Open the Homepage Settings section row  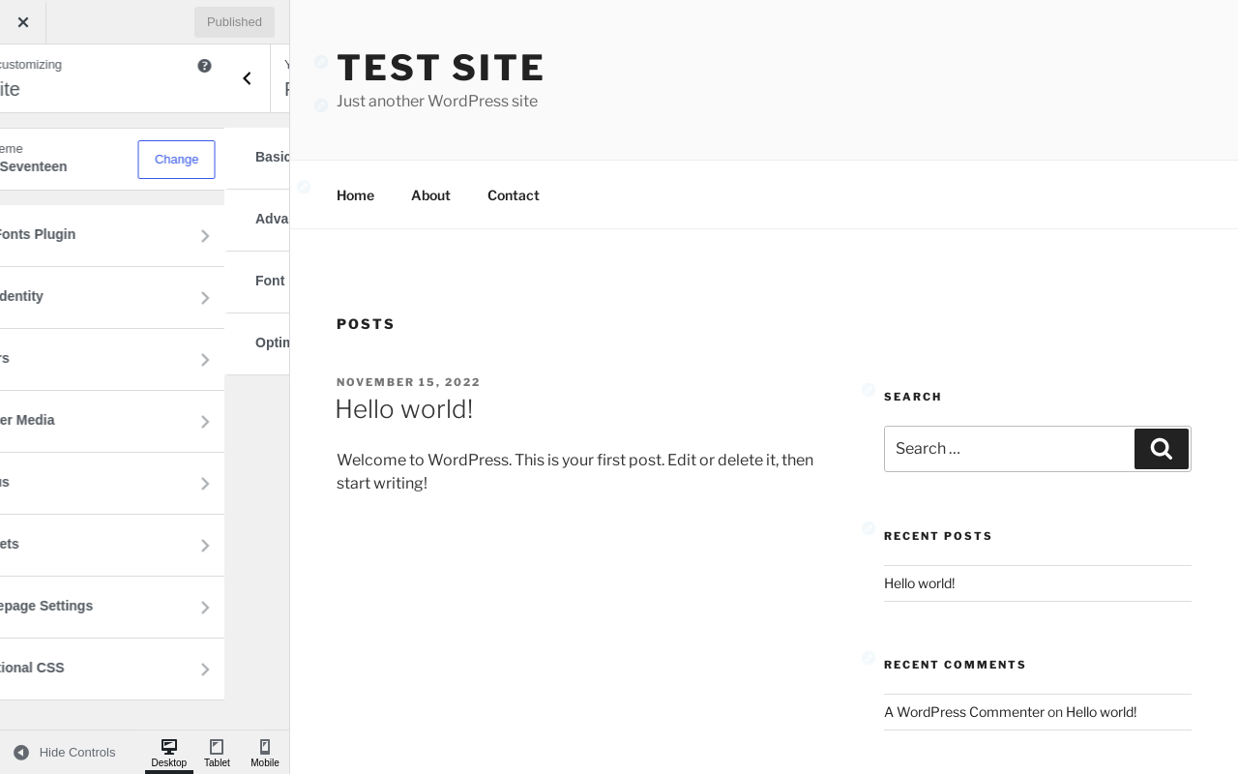tap(112, 607)
